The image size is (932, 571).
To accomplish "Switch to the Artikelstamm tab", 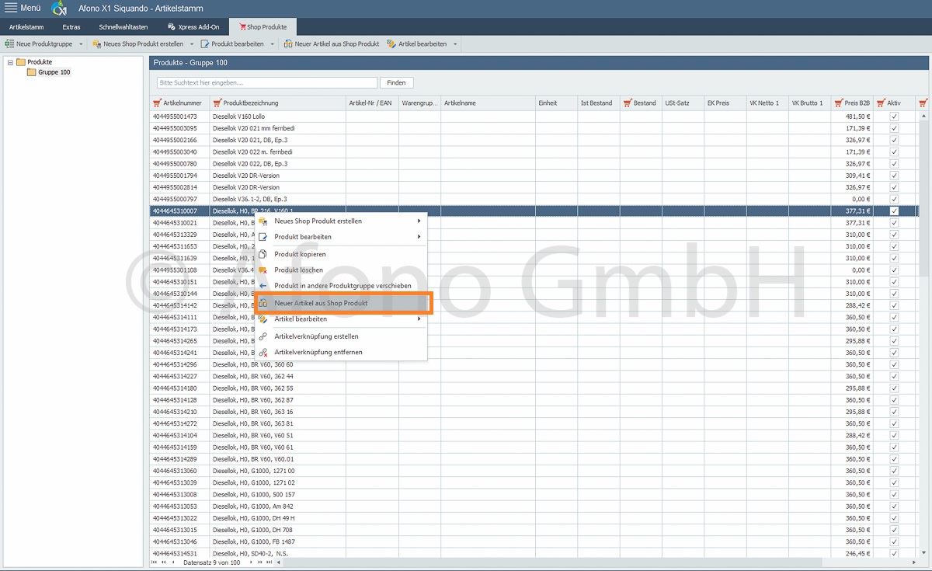I will [26, 26].
